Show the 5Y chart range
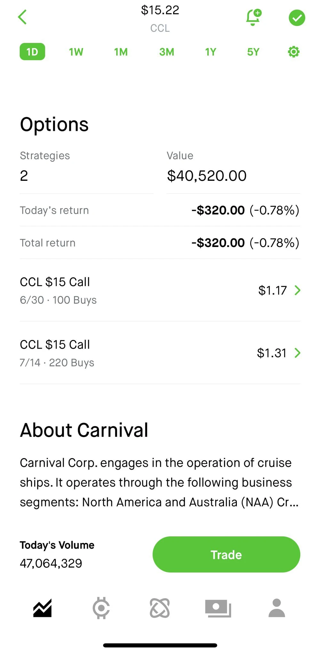This screenshot has height=654, width=320. (x=253, y=52)
